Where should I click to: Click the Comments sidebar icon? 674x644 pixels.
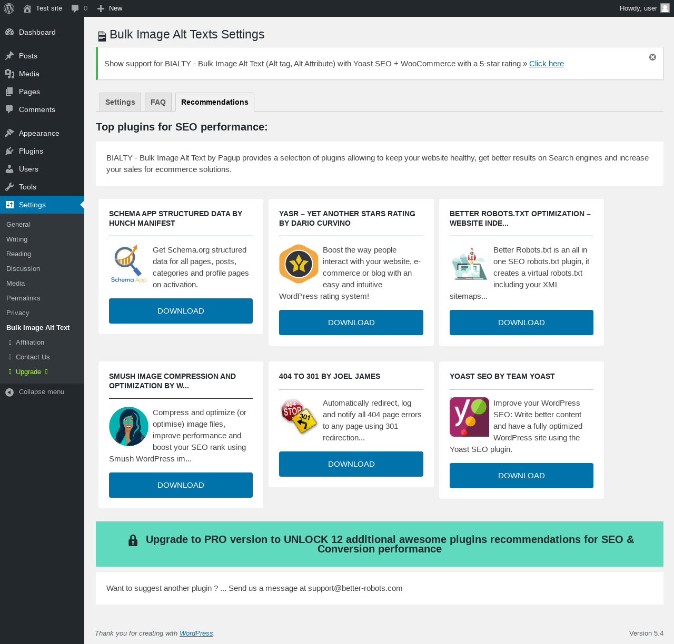9,109
